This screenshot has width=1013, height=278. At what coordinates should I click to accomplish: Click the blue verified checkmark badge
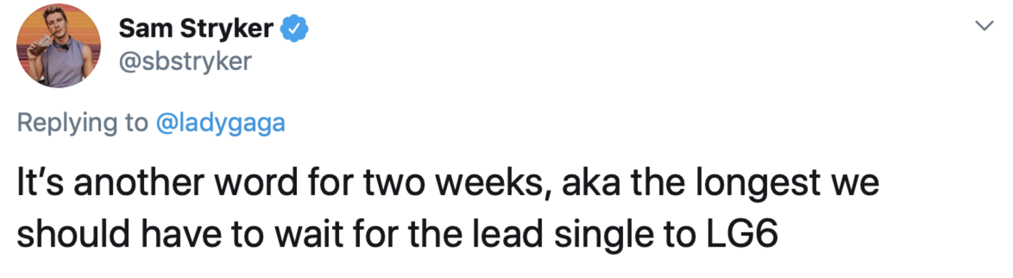(296, 29)
